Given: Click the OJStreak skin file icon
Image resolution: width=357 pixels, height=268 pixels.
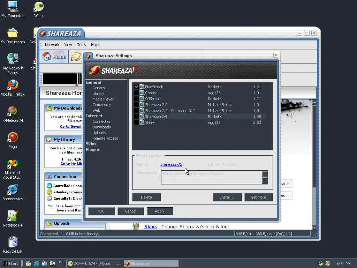Looking at the screenshot, I should pyautogui.click(x=142, y=99).
